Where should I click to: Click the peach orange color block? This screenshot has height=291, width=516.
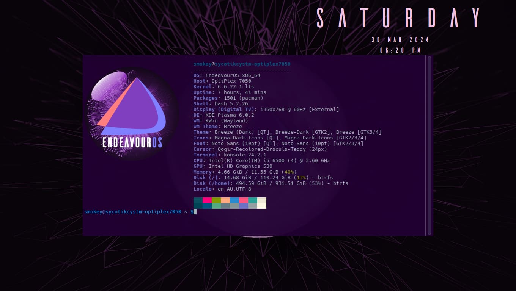(225, 200)
